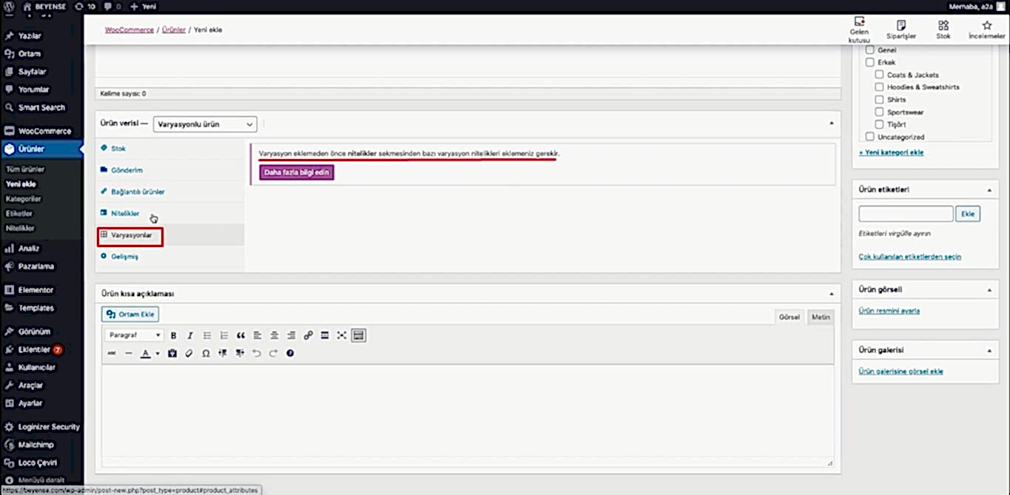Select the Sportswear category checkbox
The width and height of the screenshot is (1010, 495).
pyautogui.click(x=880, y=112)
